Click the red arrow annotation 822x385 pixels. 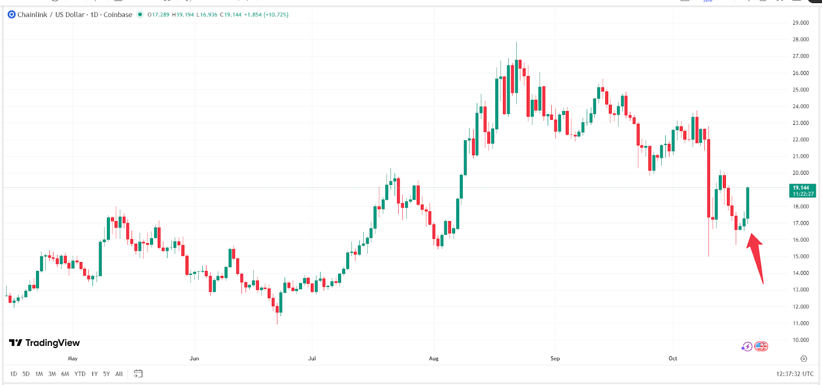756,257
